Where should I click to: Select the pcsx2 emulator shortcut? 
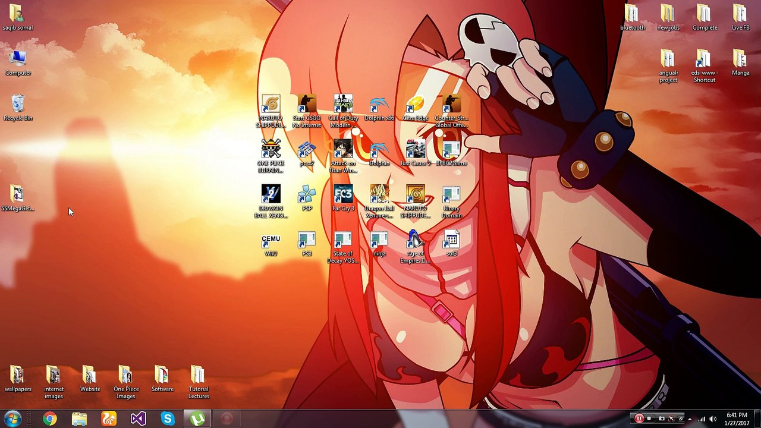307,153
